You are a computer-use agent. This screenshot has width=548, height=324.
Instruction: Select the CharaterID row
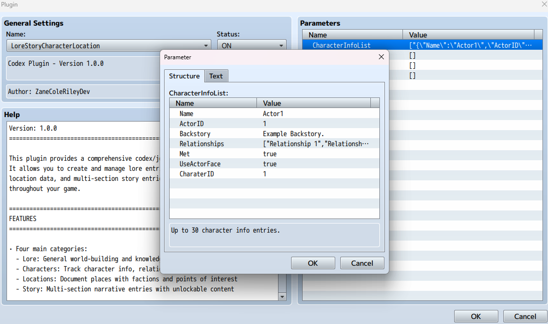click(275, 174)
